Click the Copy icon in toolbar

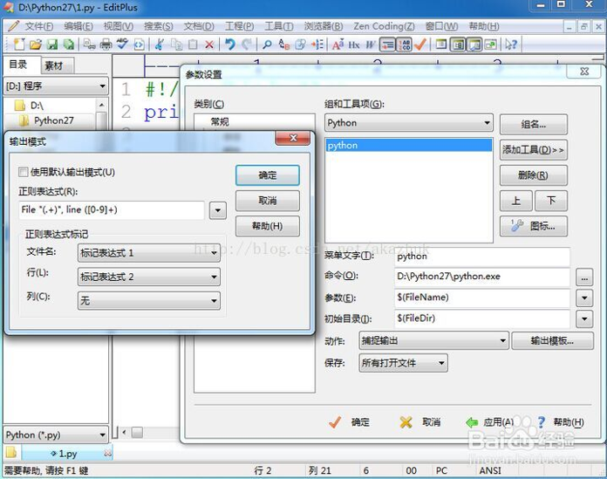[x=176, y=44]
